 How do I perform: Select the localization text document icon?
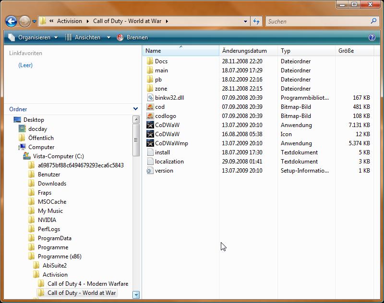(150, 162)
